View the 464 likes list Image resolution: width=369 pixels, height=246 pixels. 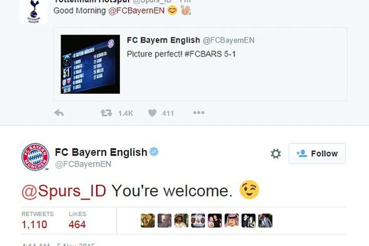click(77, 220)
